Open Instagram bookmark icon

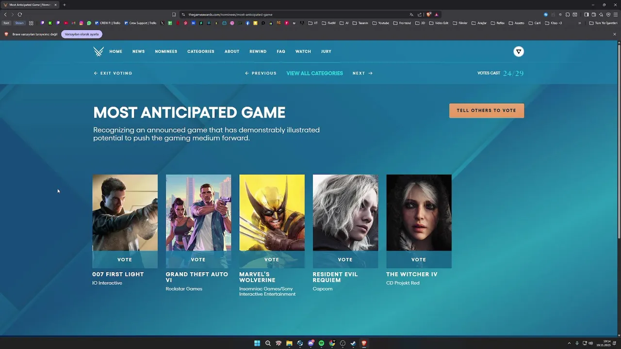pos(81,23)
